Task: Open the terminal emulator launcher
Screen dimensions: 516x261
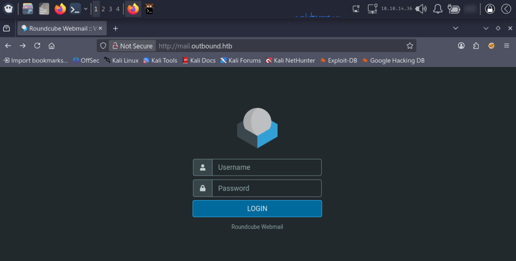Action: tap(75, 9)
